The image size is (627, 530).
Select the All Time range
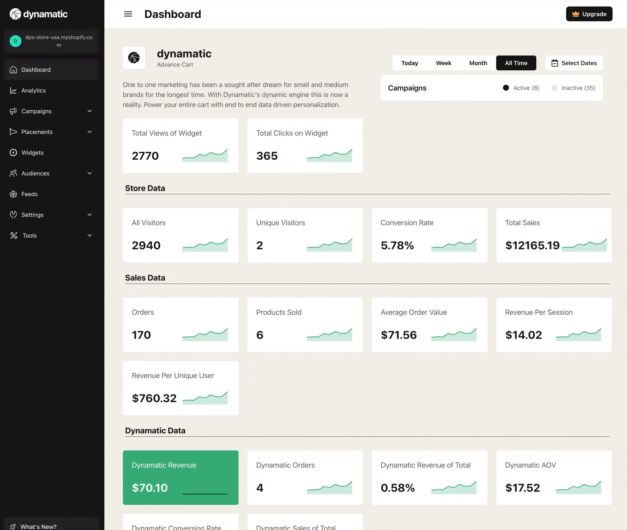(x=516, y=63)
